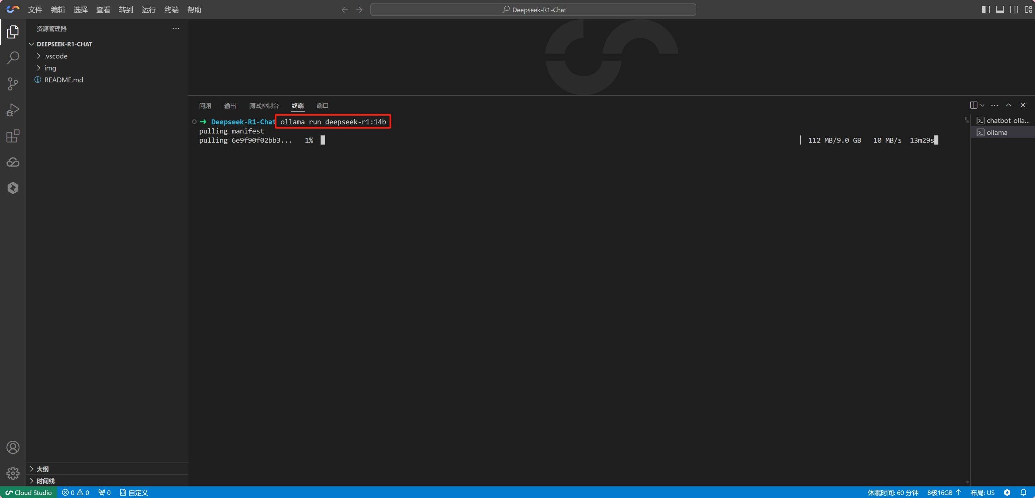The height and width of the screenshot is (498, 1035).
Task: Open the Extensions view
Action: pyautogui.click(x=13, y=136)
